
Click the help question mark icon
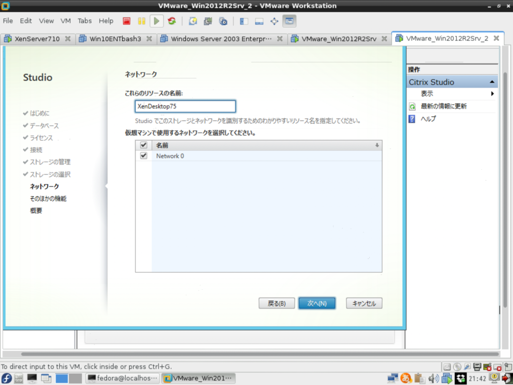[412, 119]
